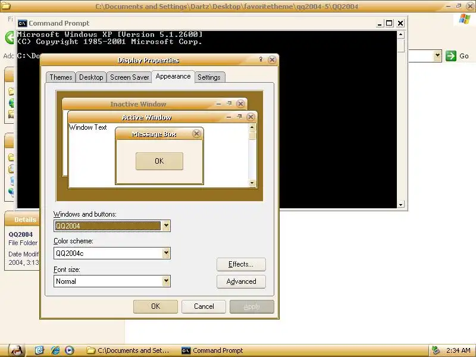Viewport: 476px width, 357px height.
Task: Launch Internet Explorer from Quick Launch
Action: pyautogui.click(x=55, y=350)
